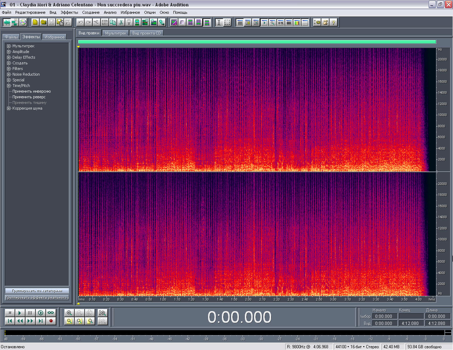This screenshot has height=350, width=453.
Task: Click the CD project view icon
Action: coord(23,22)
